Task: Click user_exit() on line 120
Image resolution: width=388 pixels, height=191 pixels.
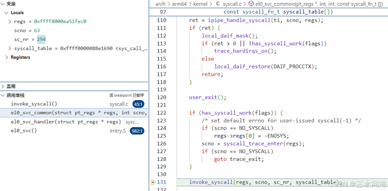Action: point(208,98)
